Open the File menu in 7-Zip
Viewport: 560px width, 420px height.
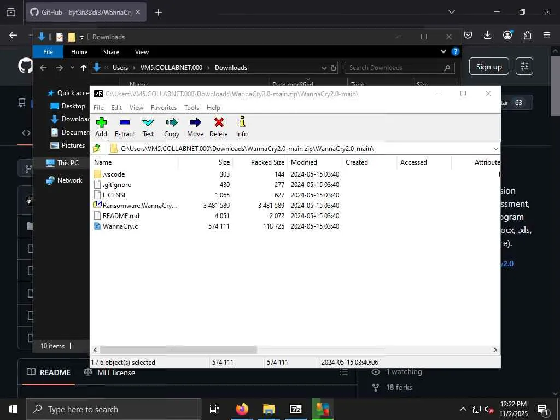click(x=98, y=108)
